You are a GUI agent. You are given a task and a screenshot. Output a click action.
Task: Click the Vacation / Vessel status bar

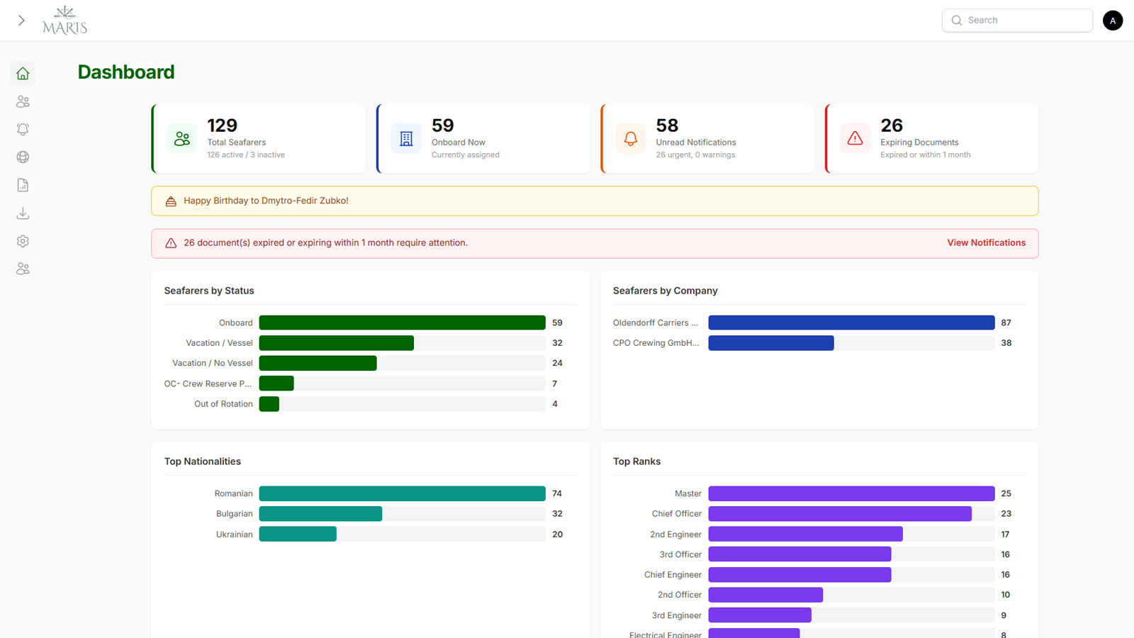point(337,343)
